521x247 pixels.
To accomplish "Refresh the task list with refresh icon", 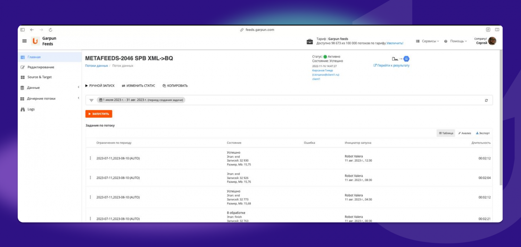I will click(486, 100).
